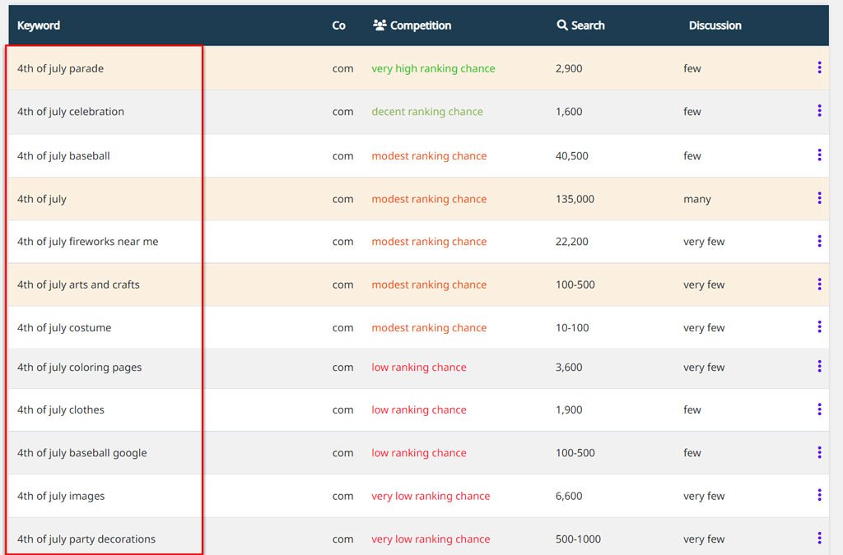843x555 pixels.
Task: Click 'few' discussion value in parade row
Action: pyautogui.click(x=692, y=69)
